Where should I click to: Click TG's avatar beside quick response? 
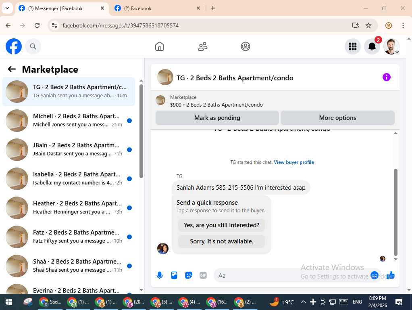click(162, 248)
